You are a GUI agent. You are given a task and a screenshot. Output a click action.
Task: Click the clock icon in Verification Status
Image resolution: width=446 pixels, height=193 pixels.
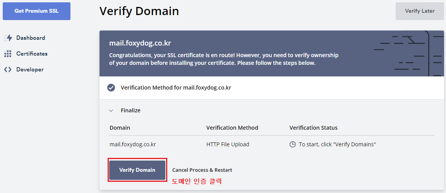click(292, 144)
